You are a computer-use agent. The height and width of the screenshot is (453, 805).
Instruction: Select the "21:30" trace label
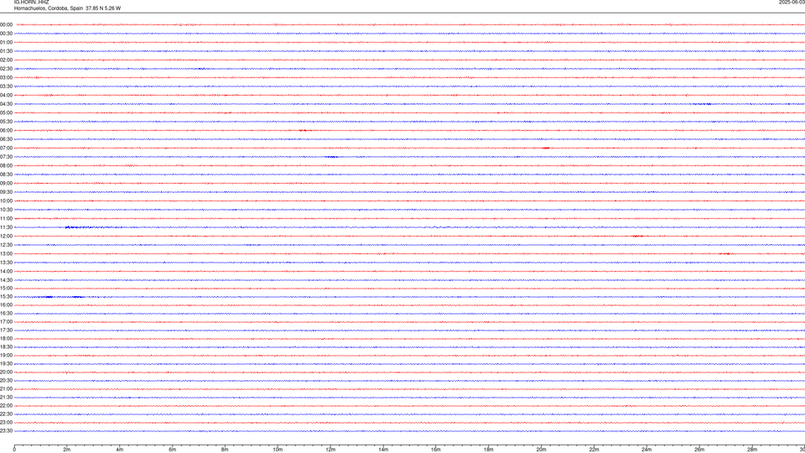(6, 398)
